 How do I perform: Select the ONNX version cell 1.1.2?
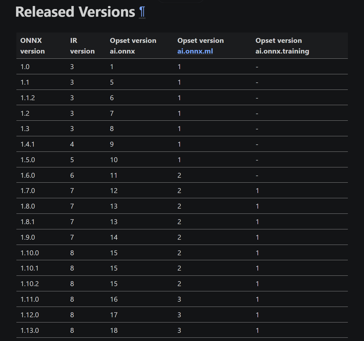[x=28, y=98]
